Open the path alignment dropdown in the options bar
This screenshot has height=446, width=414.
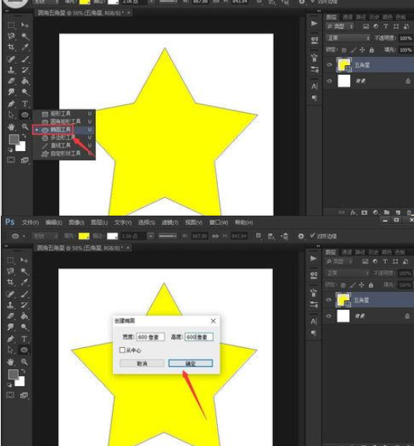tap(272, 236)
